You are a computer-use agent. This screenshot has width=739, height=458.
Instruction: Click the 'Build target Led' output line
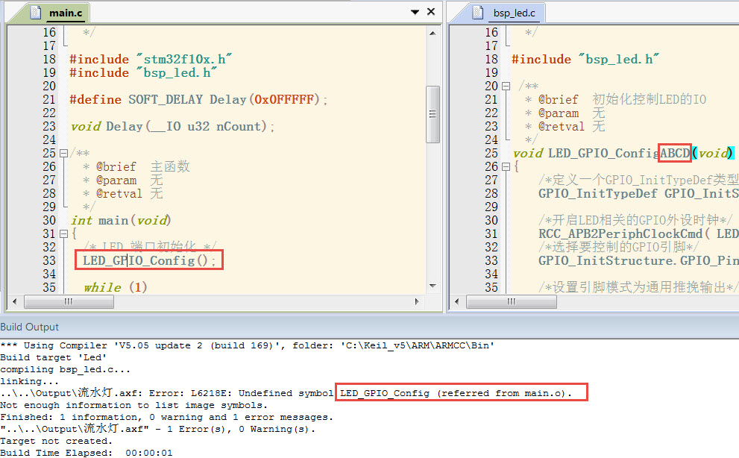(53, 357)
